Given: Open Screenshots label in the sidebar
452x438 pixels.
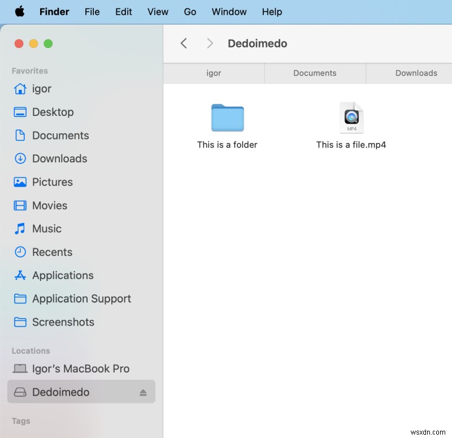Looking at the screenshot, I should click(63, 322).
